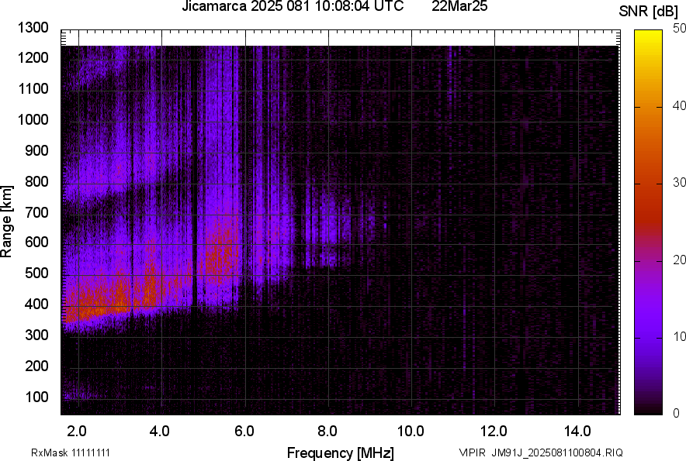
Task: Click the range tick label '900'
Action: click(36, 150)
